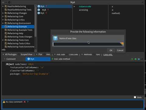Select the Hier. view radio button
Image resolution: width=146 pixels, height=110 pixels.
44,54
